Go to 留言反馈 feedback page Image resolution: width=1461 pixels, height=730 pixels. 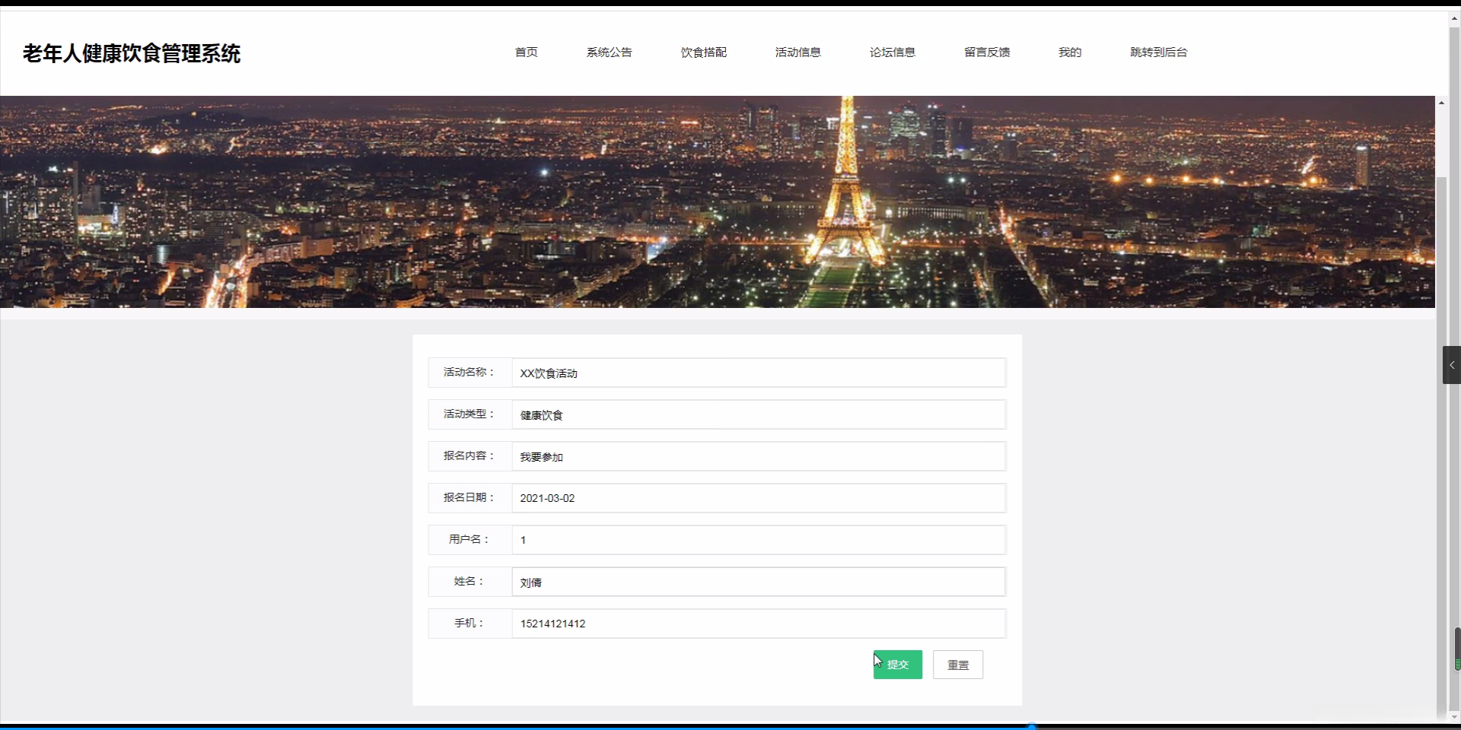point(986,52)
